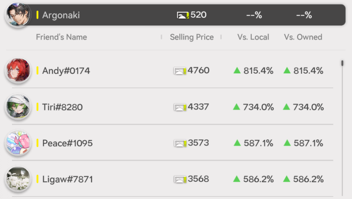Click green up arrow beside 587.1% local

[x=237, y=143]
